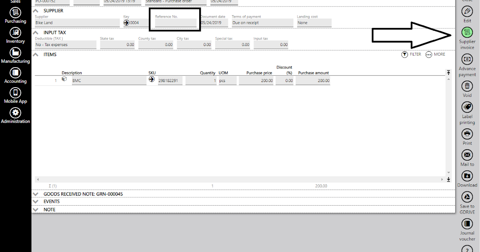
Task: Click the FILTER button in ITEMS section
Action: coord(411,54)
